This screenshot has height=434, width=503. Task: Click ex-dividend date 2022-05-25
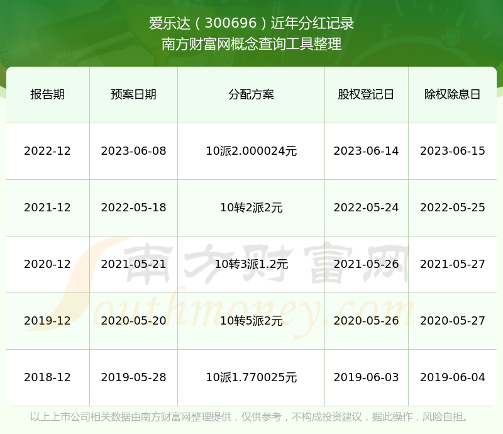pyautogui.click(x=452, y=208)
